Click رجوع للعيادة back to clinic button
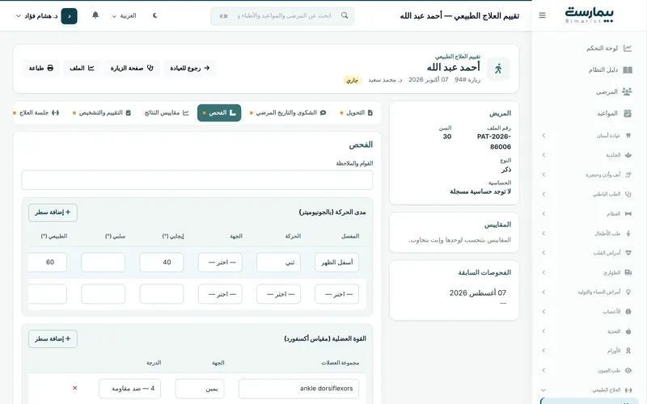 click(190, 68)
